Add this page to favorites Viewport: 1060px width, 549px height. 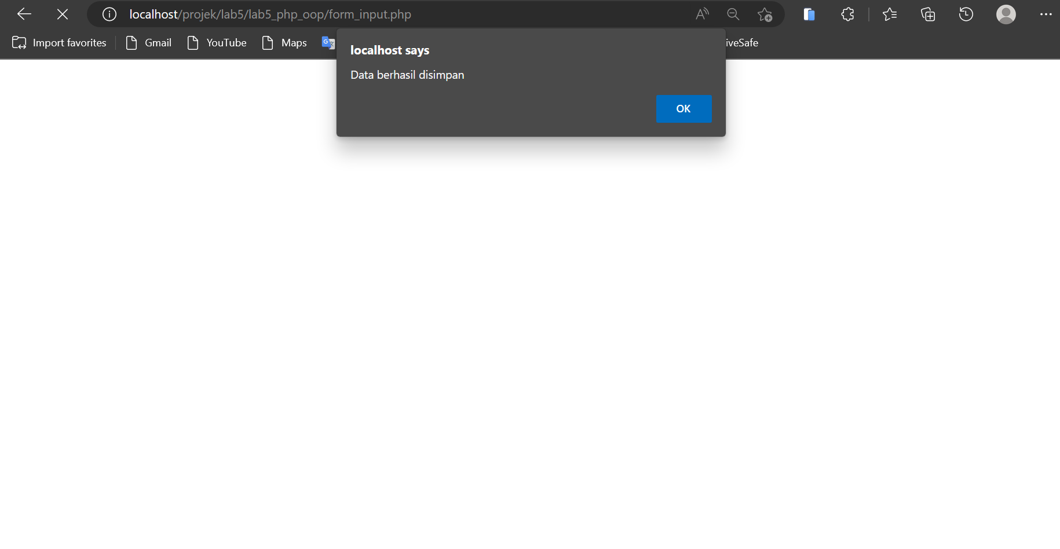765,14
